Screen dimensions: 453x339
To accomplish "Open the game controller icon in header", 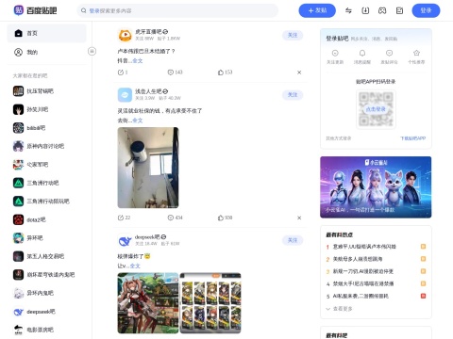I will point(382,10).
